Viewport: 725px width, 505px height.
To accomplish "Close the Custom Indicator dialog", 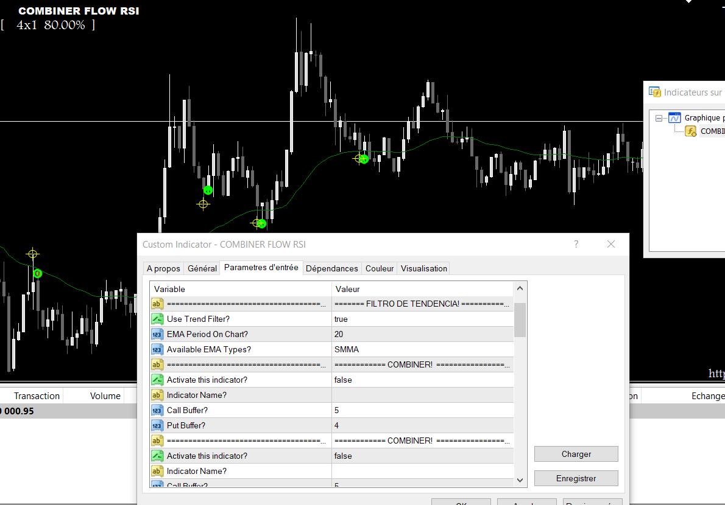I will [x=611, y=244].
